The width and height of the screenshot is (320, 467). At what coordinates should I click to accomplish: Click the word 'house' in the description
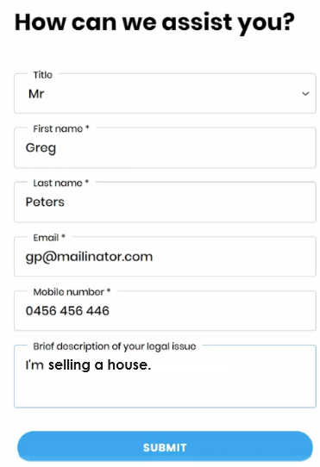(x=128, y=364)
